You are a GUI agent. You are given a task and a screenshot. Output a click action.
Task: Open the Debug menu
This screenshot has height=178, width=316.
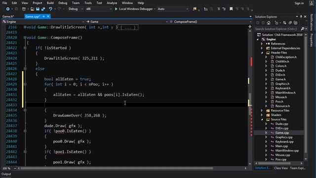click(x=63, y=3)
